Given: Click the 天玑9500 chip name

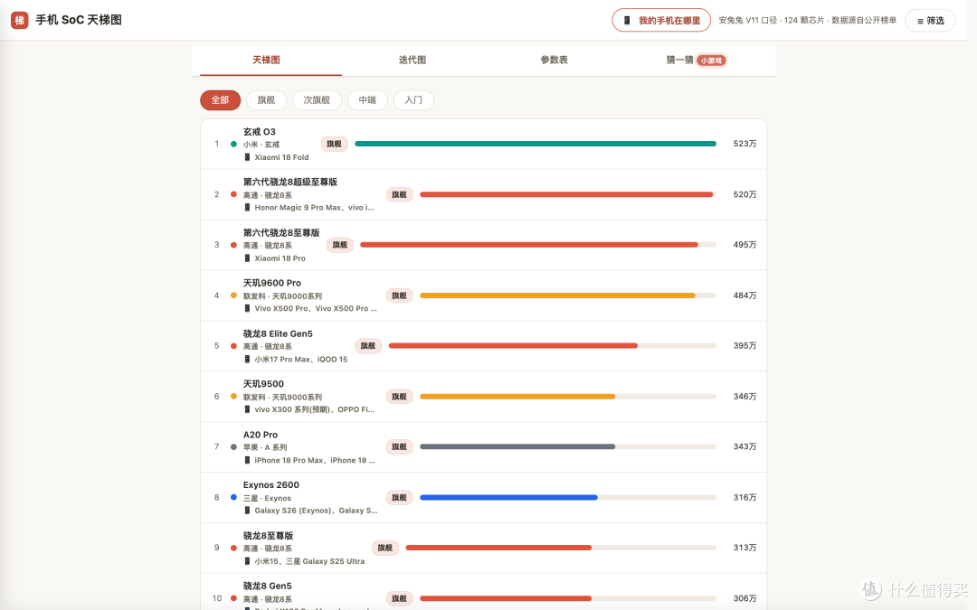Looking at the screenshot, I should 263,384.
